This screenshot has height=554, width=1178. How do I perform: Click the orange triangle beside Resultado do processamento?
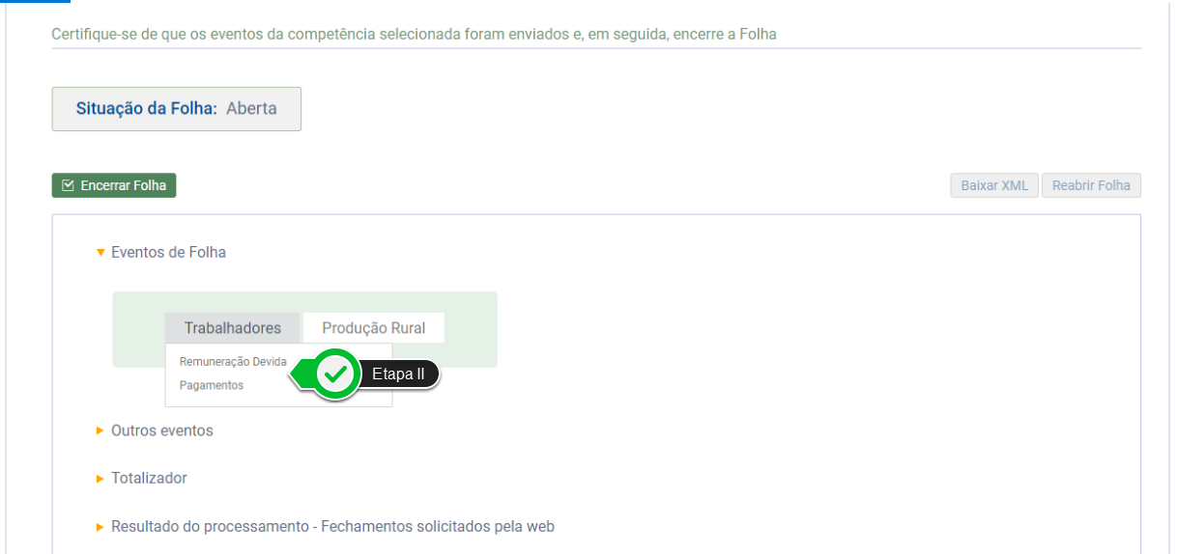point(101,527)
